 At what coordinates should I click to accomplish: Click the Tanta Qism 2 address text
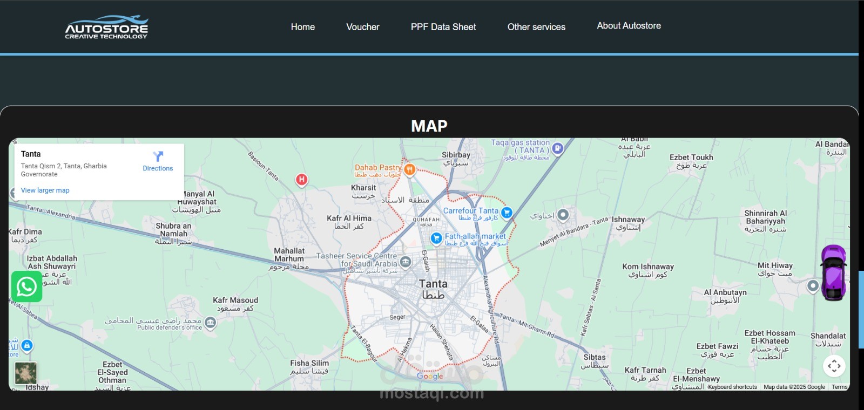point(64,170)
